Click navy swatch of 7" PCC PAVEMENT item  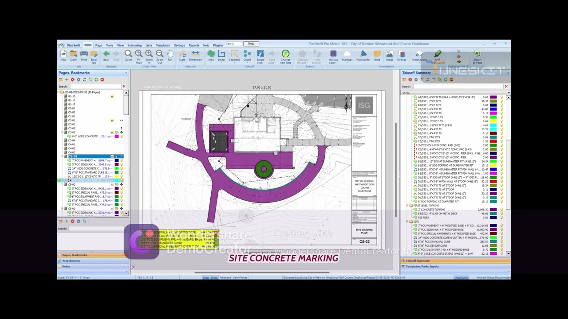116,160
